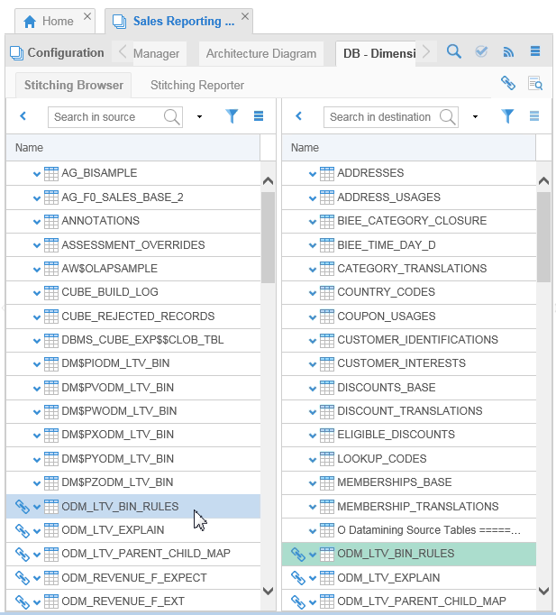Viewport: 556px width, 615px height.
Task: Click the destination panel filter funnel icon
Action: [x=507, y=116]
